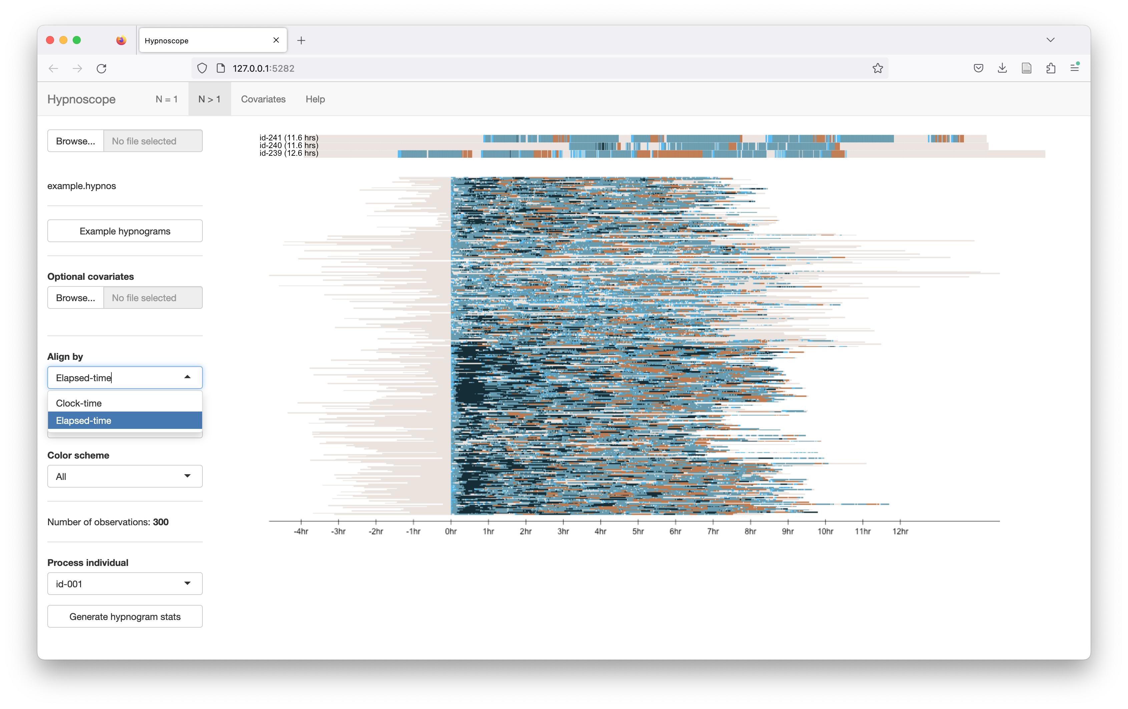
Task: Click the Save to Pocket icon
Action: (x=978, y=68)
